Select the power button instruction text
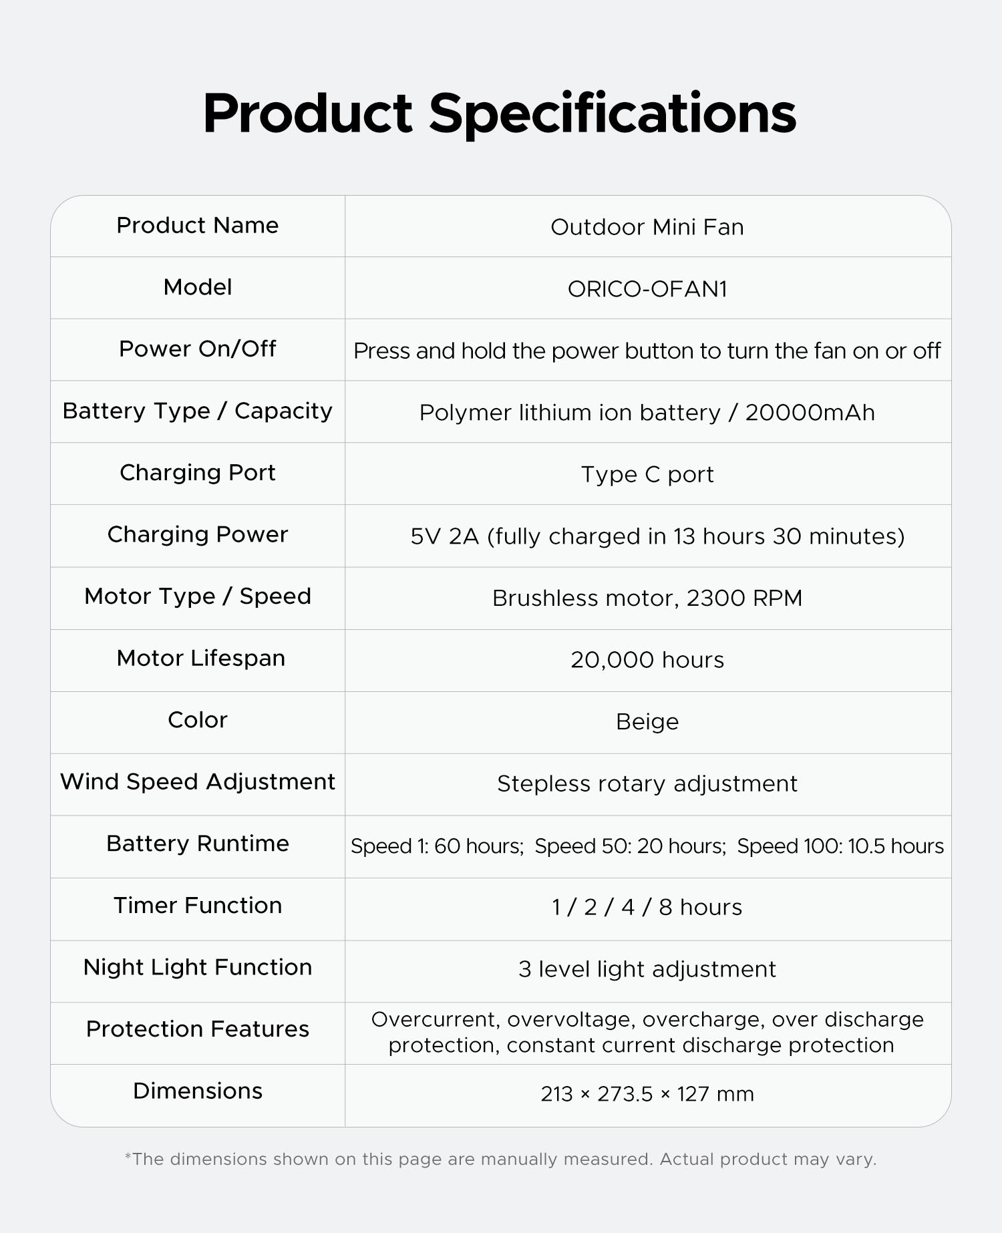The image size is (1002, 1233). [x=647, y=351]
